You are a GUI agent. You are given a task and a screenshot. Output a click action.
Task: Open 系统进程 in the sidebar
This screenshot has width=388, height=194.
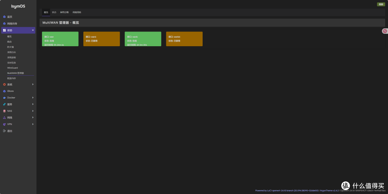click(x=11, y=57)
